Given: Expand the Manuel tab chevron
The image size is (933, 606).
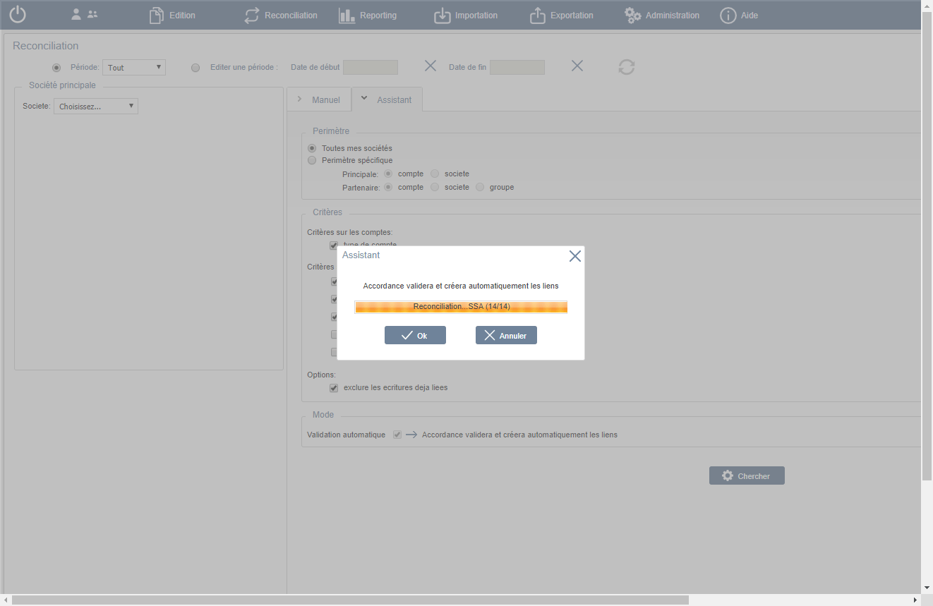Looking at the screenshot, I should [x=300, y=99].
